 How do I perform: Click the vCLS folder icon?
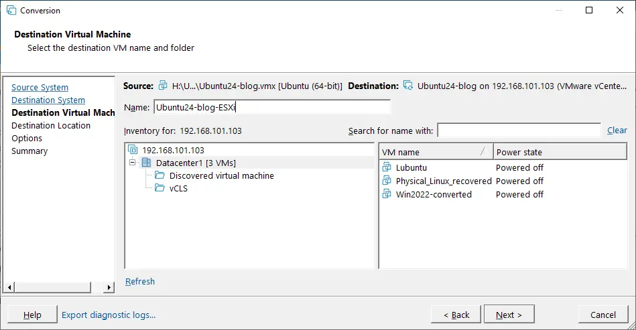point(160,188)
